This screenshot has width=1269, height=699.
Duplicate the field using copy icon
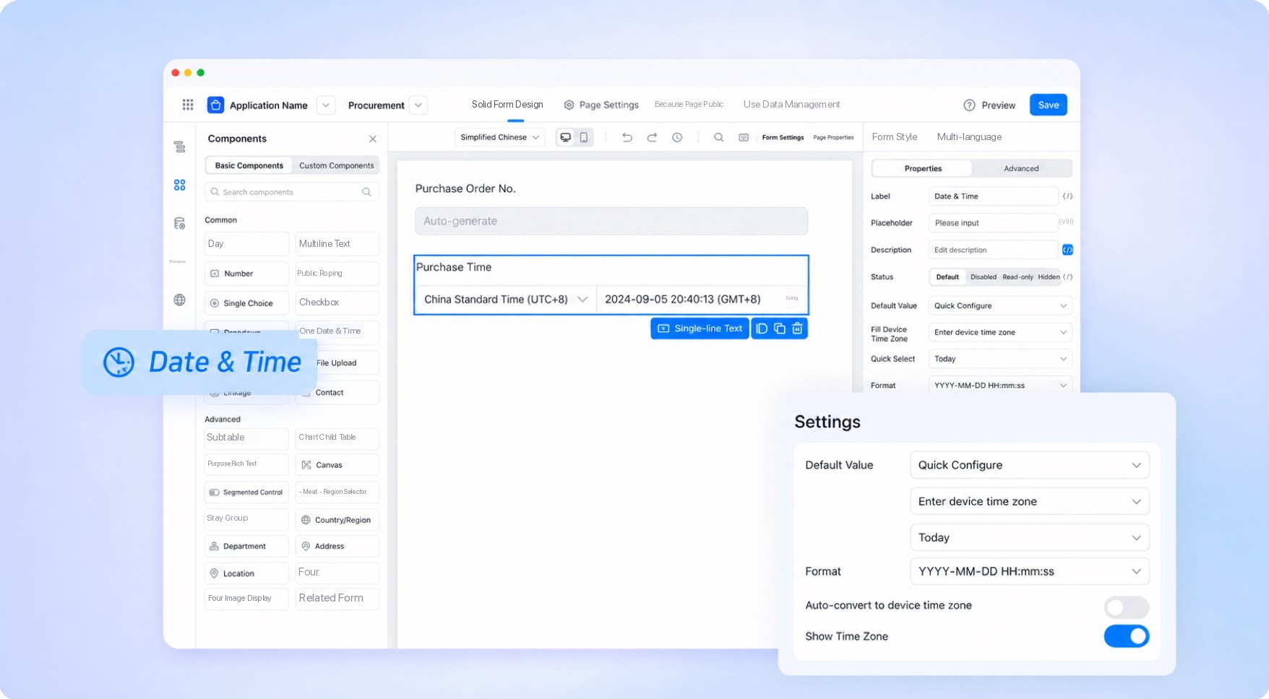(780, 329)
